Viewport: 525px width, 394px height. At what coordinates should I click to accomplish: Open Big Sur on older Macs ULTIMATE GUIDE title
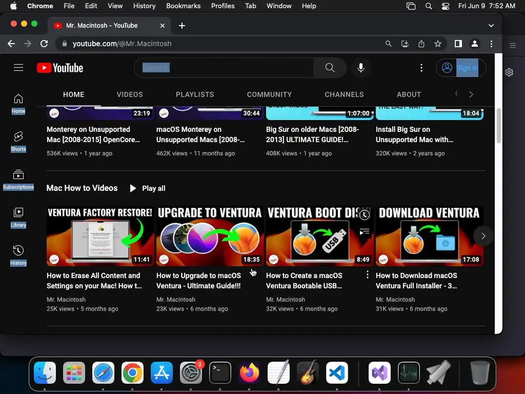(x=312, y=134)
